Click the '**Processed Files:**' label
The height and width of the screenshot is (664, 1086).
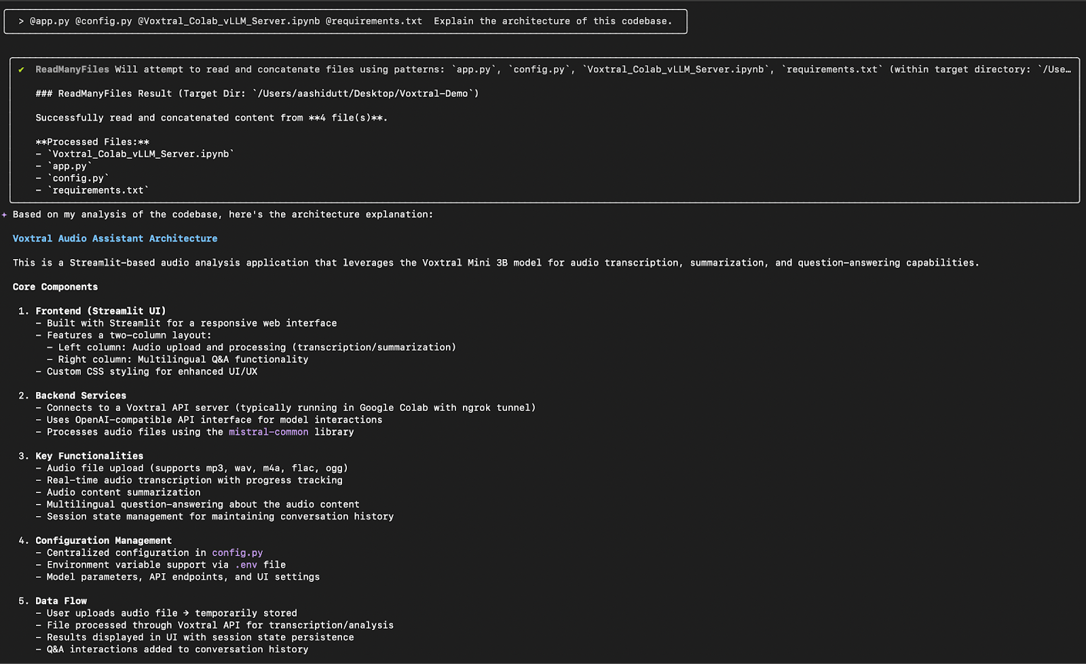click(x=92, y=142)
